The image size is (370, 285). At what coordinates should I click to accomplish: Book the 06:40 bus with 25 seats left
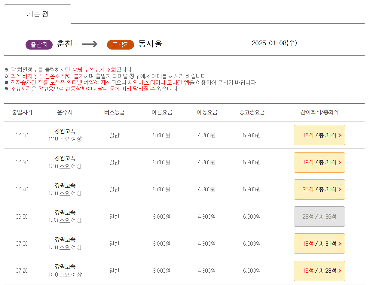point(319,189)
